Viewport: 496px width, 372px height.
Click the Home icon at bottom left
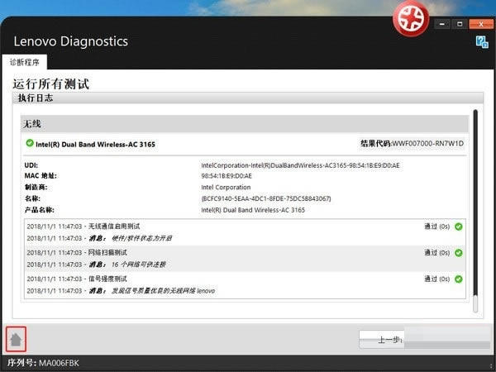click(16, 339)
